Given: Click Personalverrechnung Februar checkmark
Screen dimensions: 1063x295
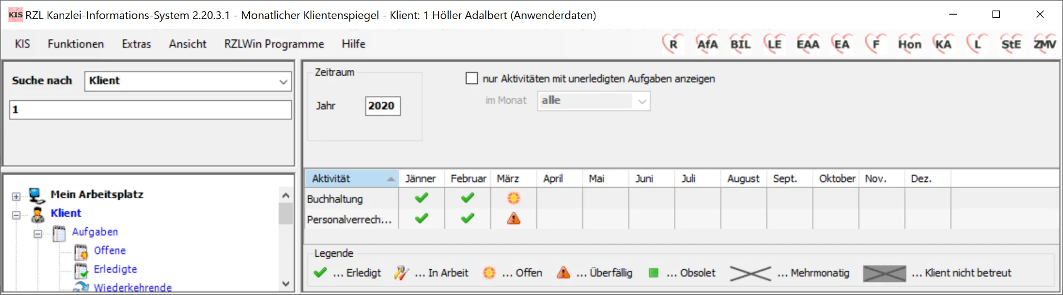Looking at the screenshot, I should point(468,218).
